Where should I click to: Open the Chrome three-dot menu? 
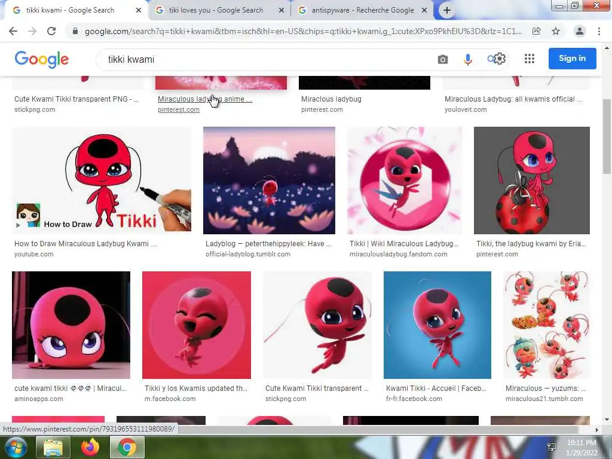(x=599, y=31)
